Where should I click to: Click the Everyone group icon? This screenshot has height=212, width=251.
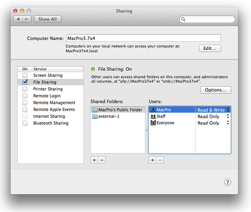point(153,123)
